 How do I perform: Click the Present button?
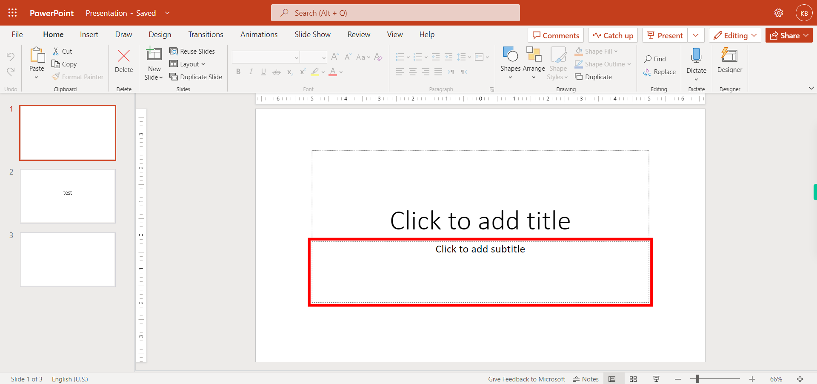point(665,35)
